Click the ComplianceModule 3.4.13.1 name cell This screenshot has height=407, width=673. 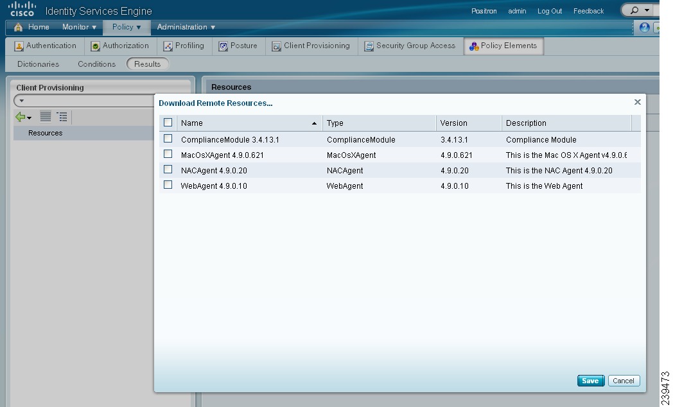[230, 140]
